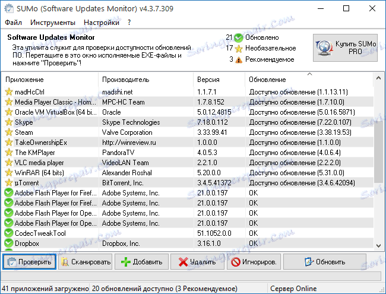Minimize the SUMo window
Image resolution: width=386 pixels, height=294 pixels.
(x=321, y=9)
